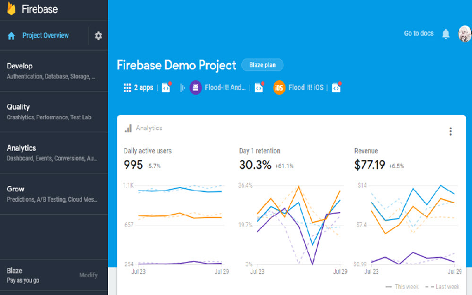Click Modify next to Blaze plan

88,275
